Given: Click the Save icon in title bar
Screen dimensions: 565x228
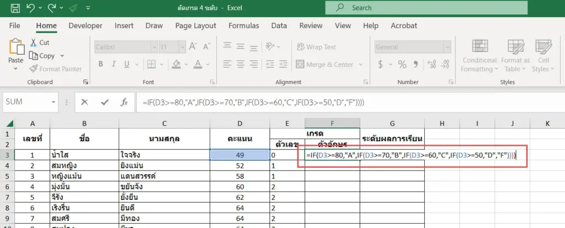Looking at the screenshot, I should coord(15,8).
